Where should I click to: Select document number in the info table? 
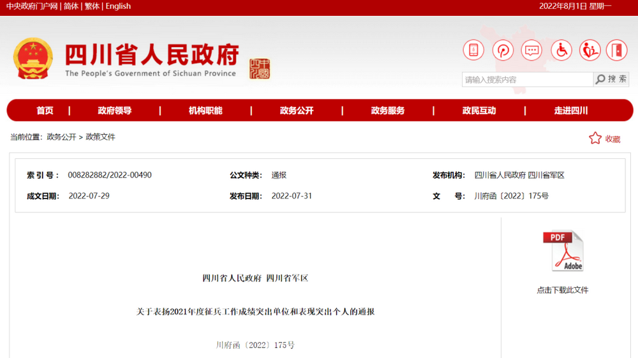point(512,196)
